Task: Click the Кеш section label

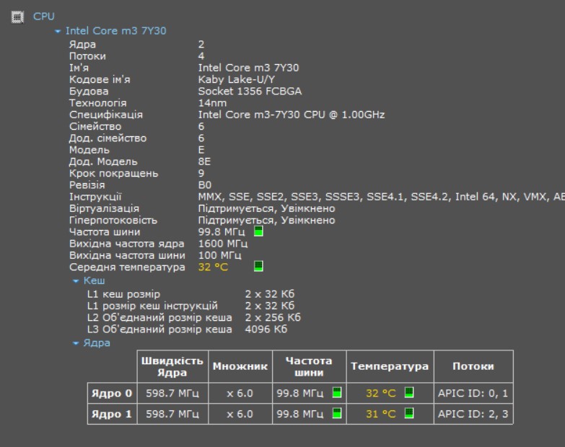Action: pos(94,280)
